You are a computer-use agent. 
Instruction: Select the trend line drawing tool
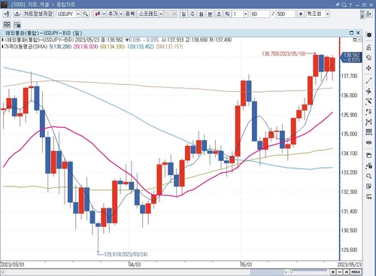point(368,80)
